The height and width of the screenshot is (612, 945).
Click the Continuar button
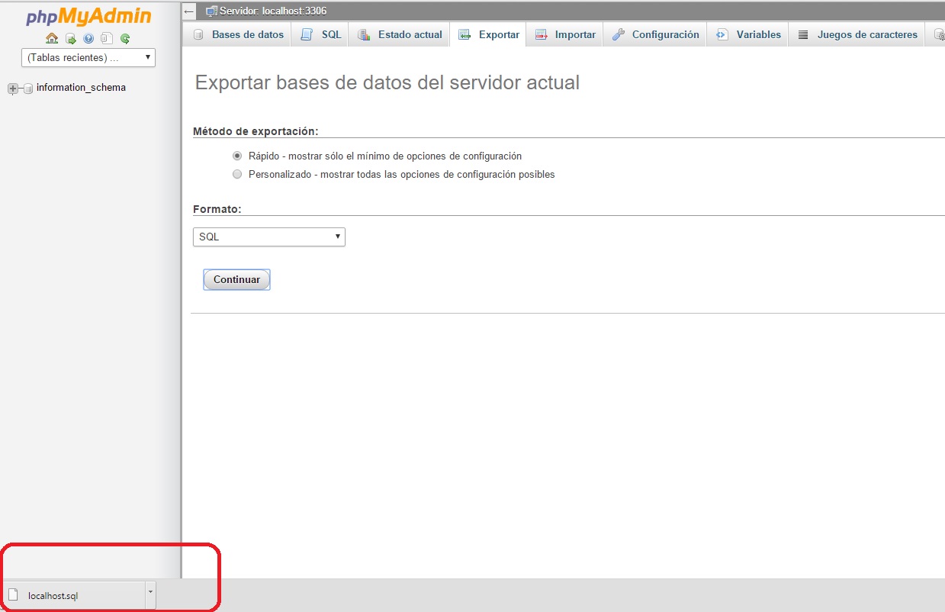pyautogui.click(x=237, y=279)
